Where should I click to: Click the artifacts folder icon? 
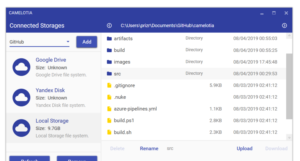[109, 39]
